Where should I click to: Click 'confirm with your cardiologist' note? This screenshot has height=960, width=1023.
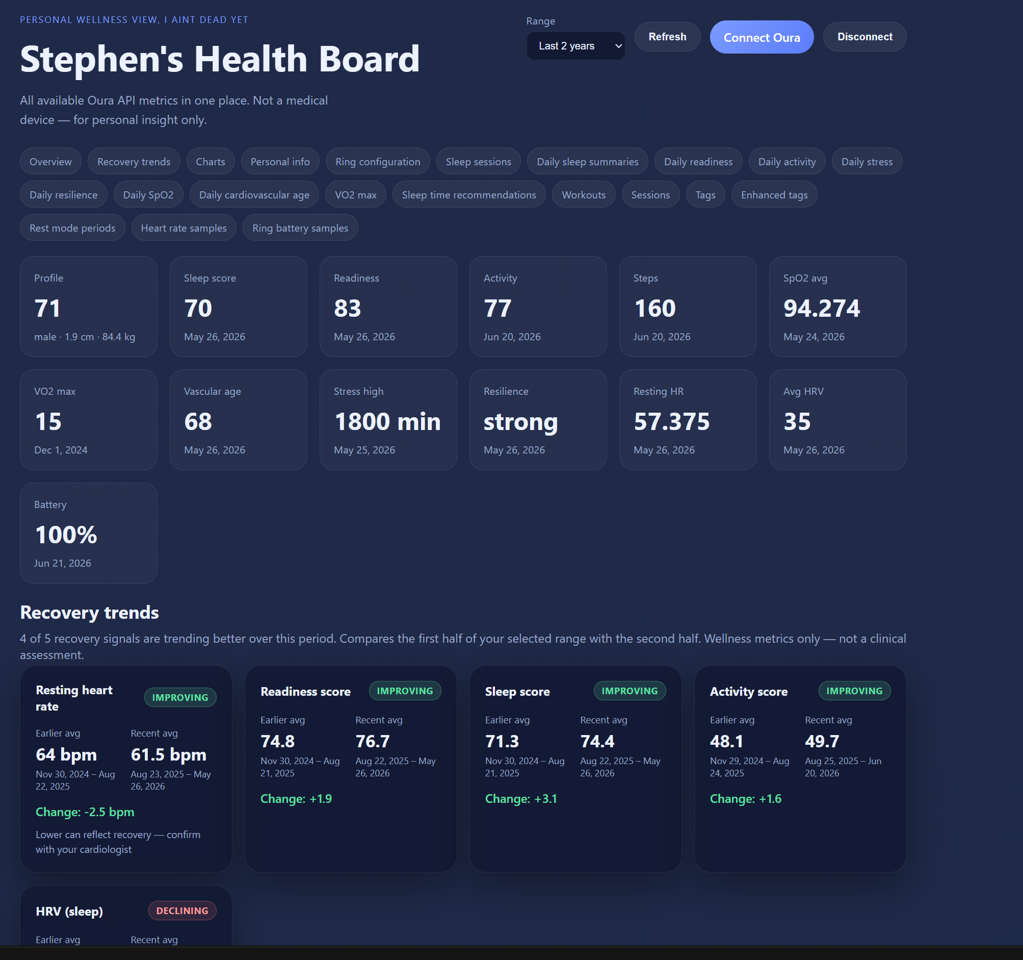118,842
